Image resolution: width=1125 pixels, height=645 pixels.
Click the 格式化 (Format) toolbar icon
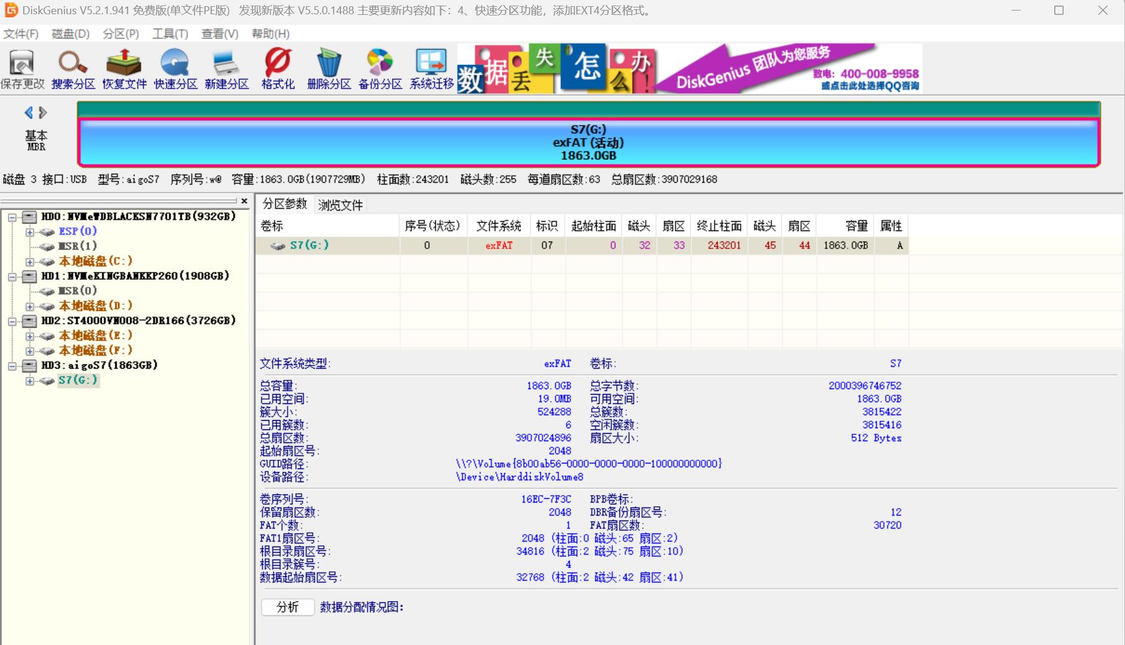coord(277,68)
